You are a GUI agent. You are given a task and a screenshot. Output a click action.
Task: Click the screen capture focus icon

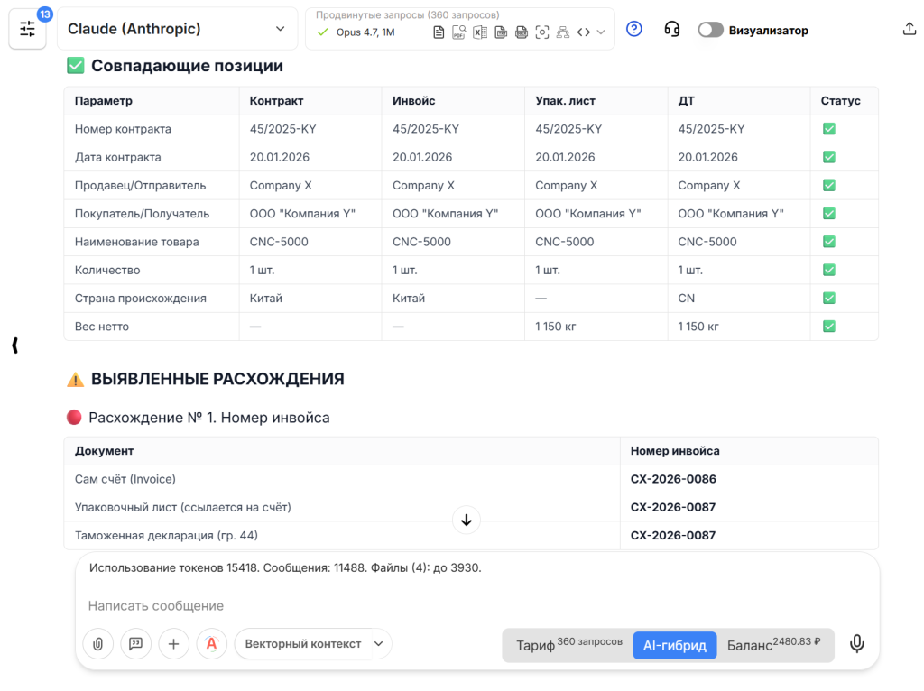coord(542,32)
